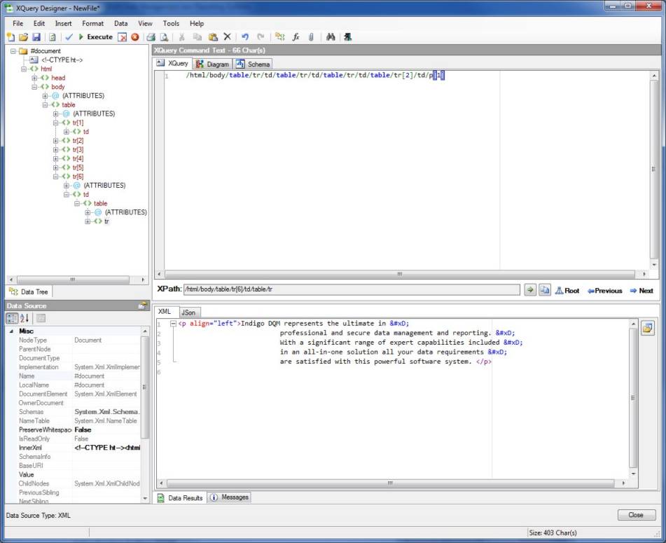Viewport: 666px width, 543px height.
Task: Click the Delete X toolbar icon
Action: pos(227,37)
